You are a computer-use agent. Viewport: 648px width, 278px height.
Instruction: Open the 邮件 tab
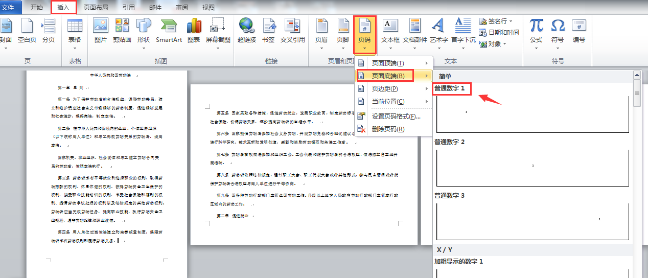point(155,8)
